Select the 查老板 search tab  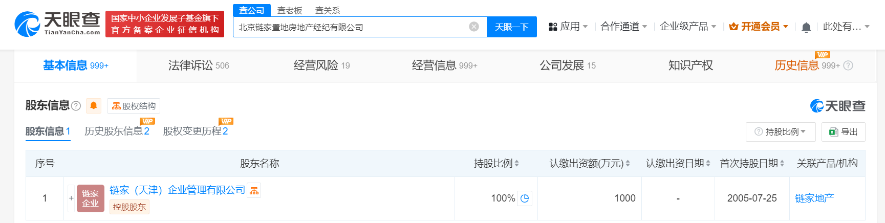[x=290, y=10]
